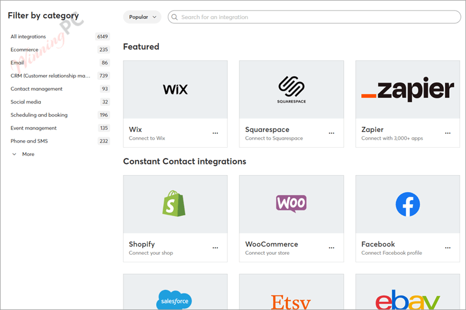Select the Facebook logo
Image resolution: width=466 pixels, height=310 pixels.
click(408, 204)
